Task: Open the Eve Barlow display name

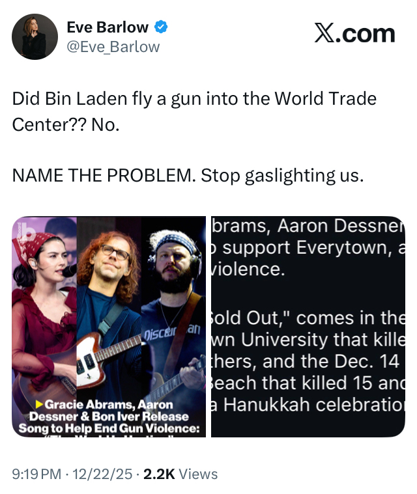Action: [x=108, y=27]
